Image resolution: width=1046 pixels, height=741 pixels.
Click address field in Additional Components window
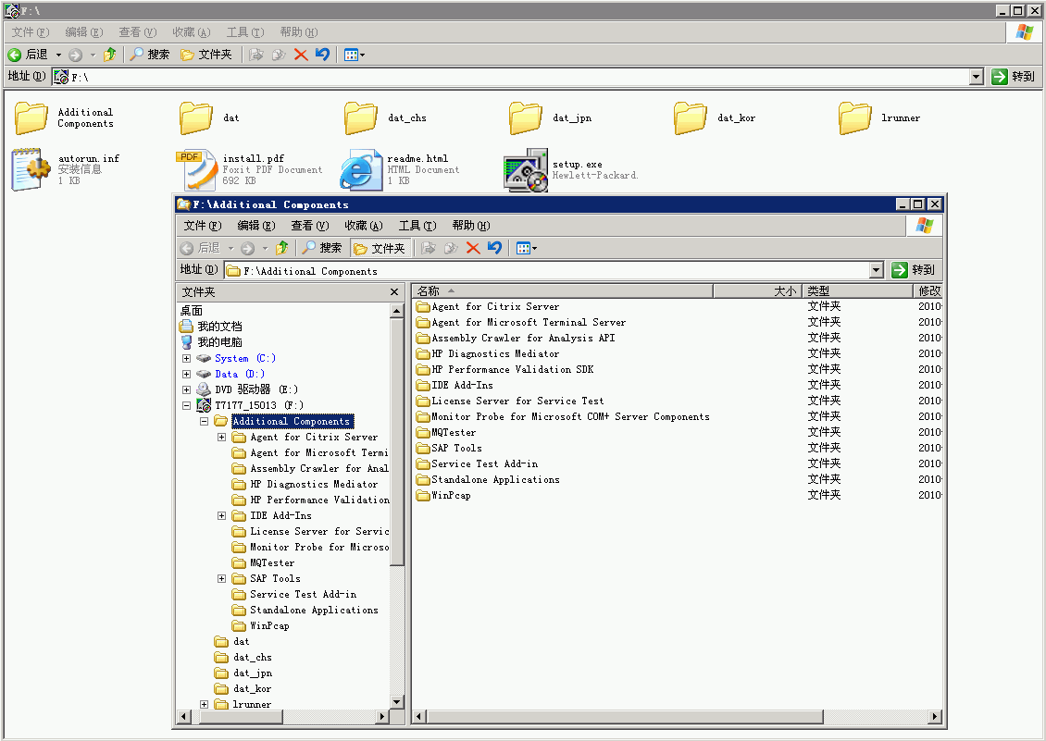[x=547, y=271]
